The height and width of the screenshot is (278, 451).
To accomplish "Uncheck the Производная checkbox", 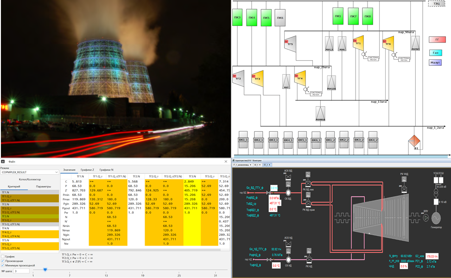I will (3, 261).
